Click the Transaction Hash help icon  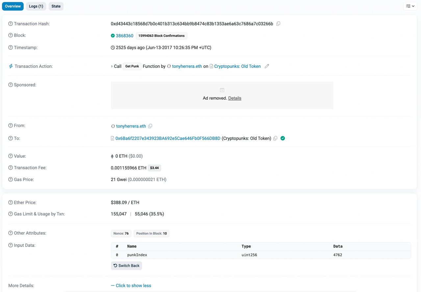coord(11,24)
